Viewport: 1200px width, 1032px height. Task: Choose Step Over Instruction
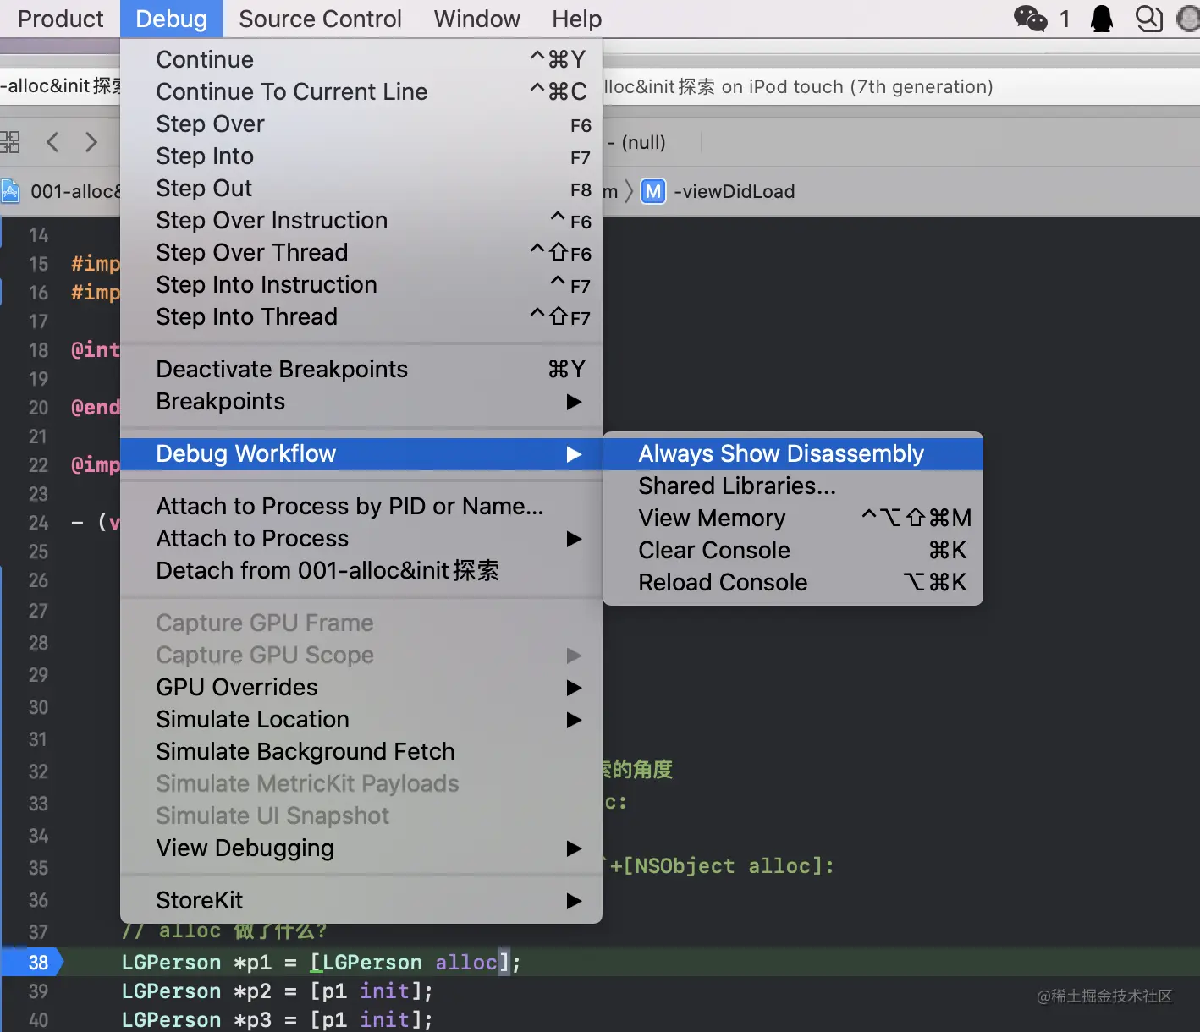coord(361,220)
